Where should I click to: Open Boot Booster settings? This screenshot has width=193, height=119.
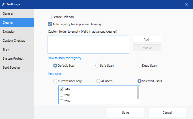click(17, 68)
